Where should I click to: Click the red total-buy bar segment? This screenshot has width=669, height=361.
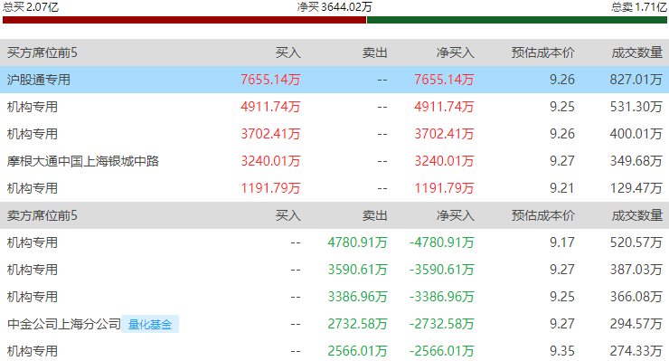(184, 20)
